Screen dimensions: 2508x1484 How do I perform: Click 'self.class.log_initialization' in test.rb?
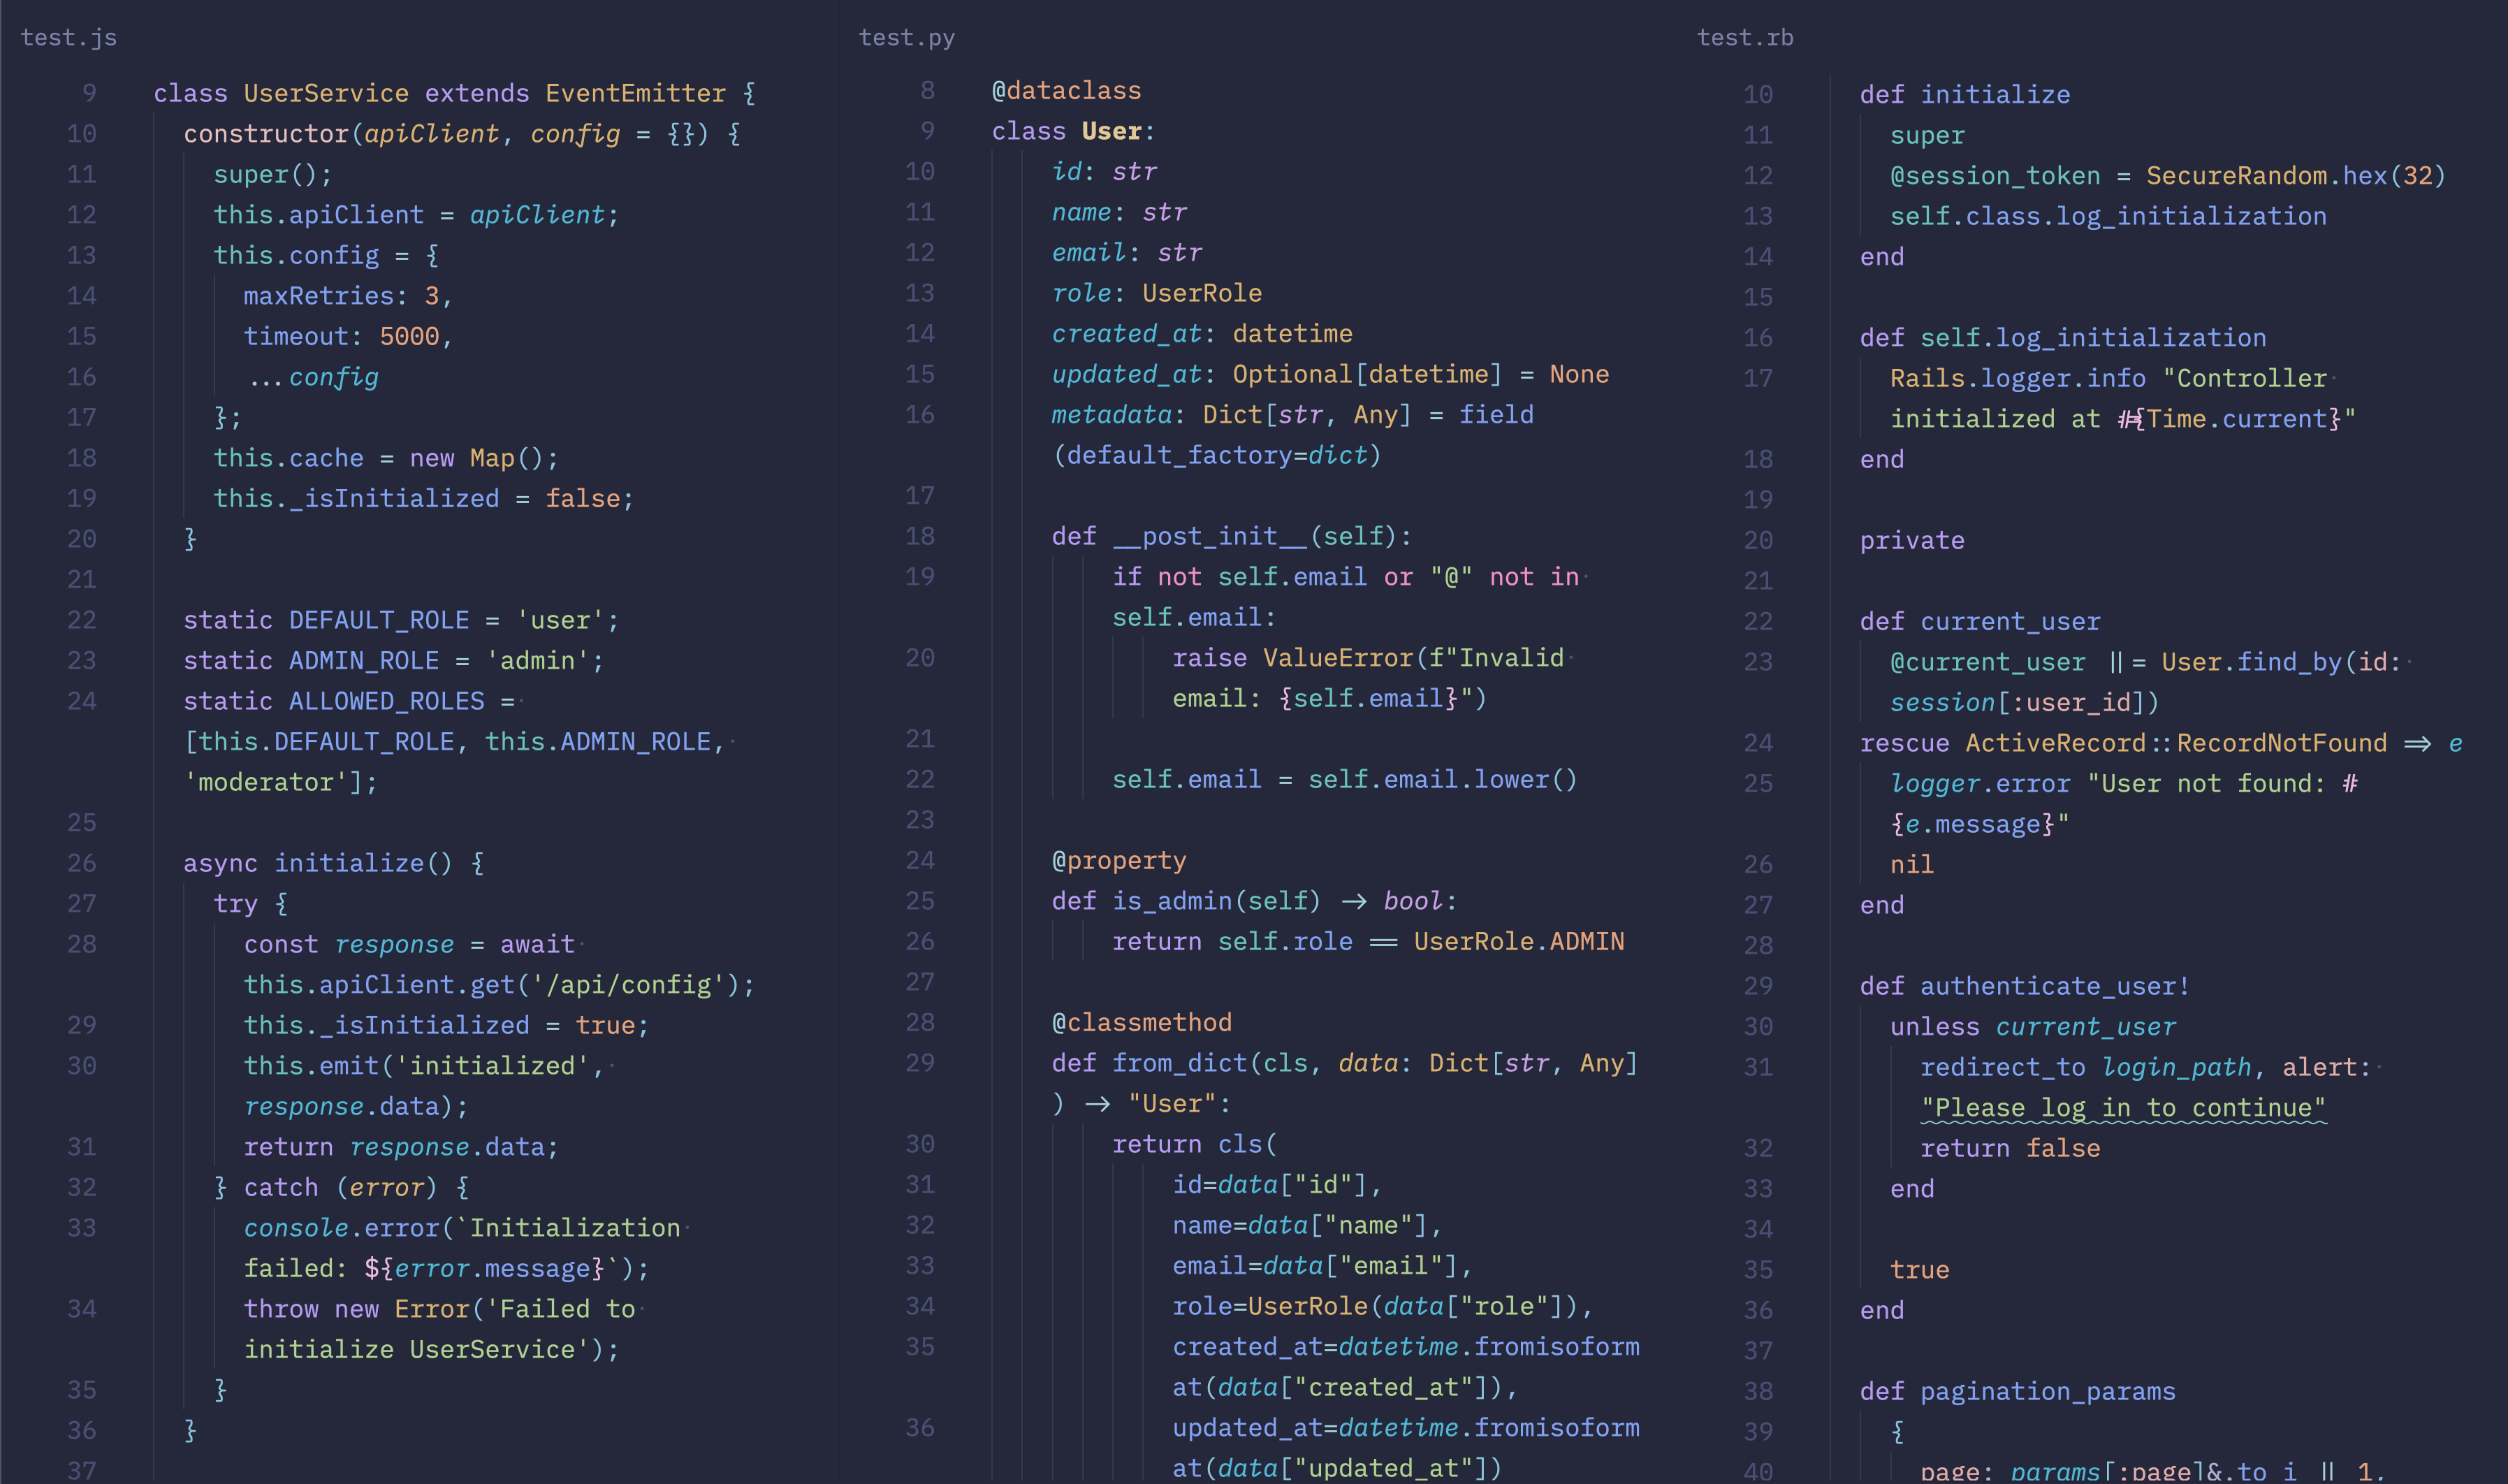2108,216
